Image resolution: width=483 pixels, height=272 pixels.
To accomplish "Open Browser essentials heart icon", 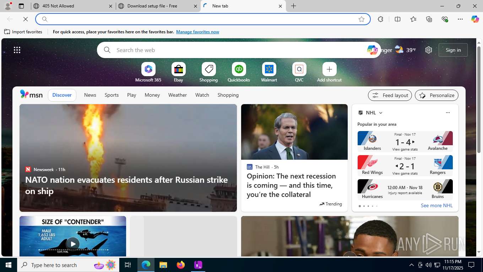I will click(x=445, y=19).
